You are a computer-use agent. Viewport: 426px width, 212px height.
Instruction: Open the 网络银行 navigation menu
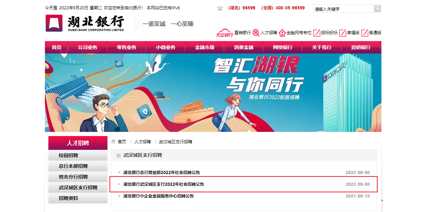(283, 47)
